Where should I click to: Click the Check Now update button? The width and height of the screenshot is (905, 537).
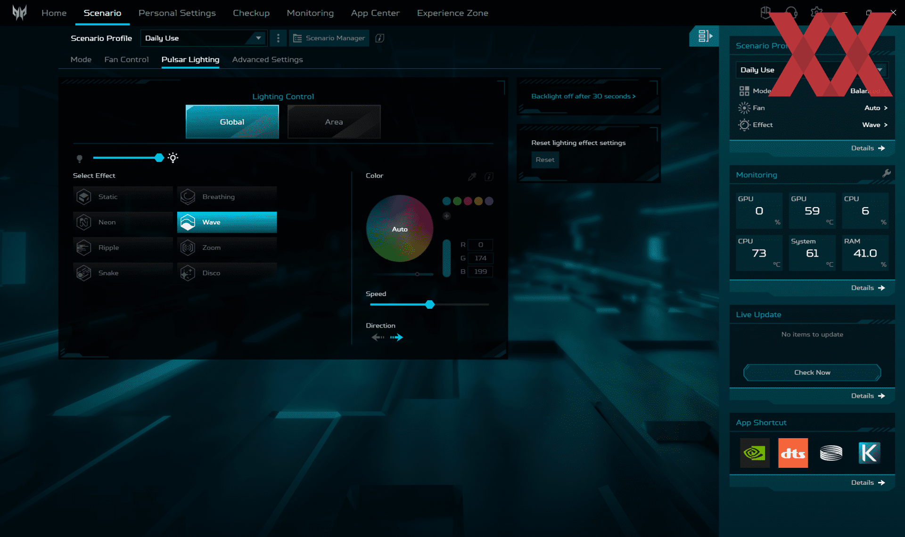[x=812, y=372]
